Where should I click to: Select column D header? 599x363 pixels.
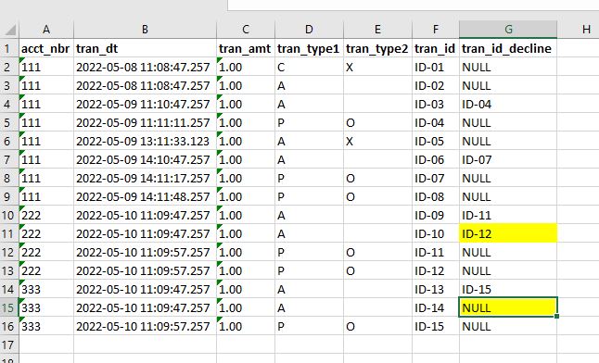309,30
